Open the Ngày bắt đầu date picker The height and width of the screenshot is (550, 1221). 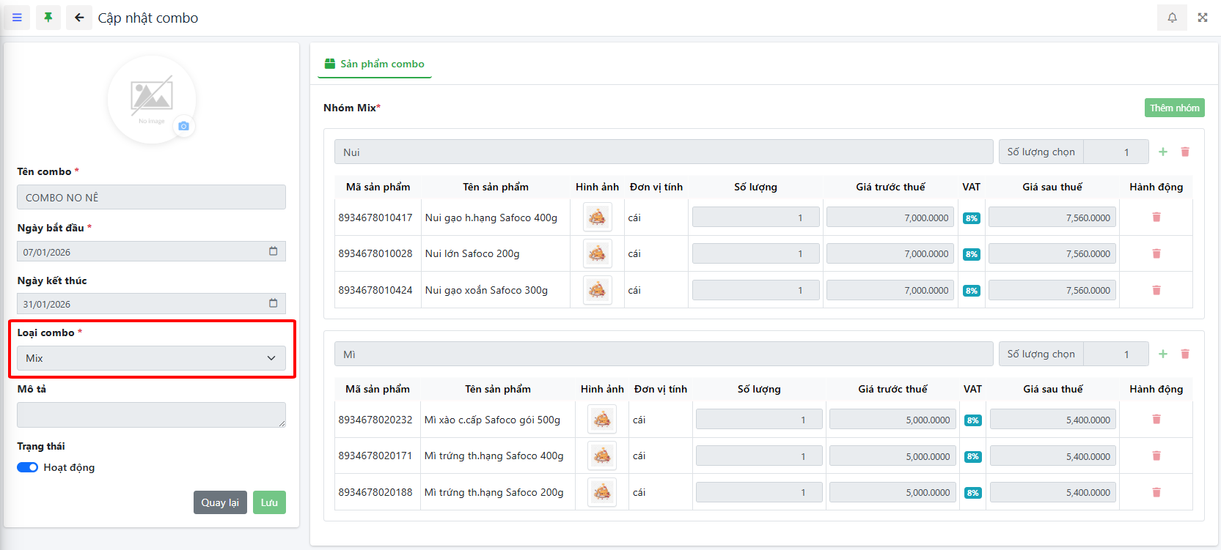pos(273,251)
